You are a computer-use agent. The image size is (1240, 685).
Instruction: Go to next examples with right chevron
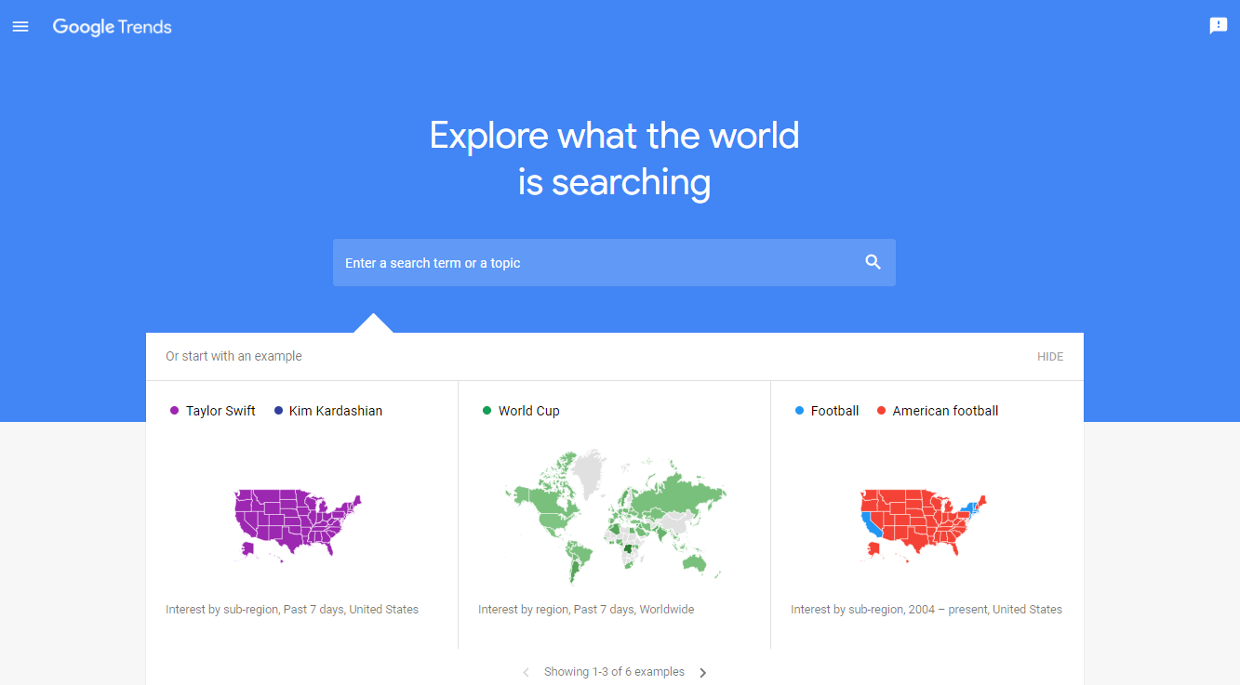[703, 672]
